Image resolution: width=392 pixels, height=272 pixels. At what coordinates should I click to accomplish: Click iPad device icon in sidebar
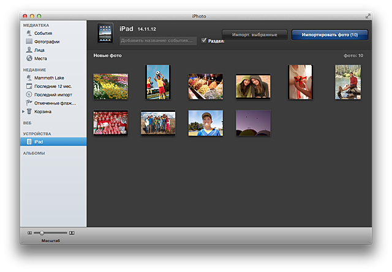[x=29, y=142]
